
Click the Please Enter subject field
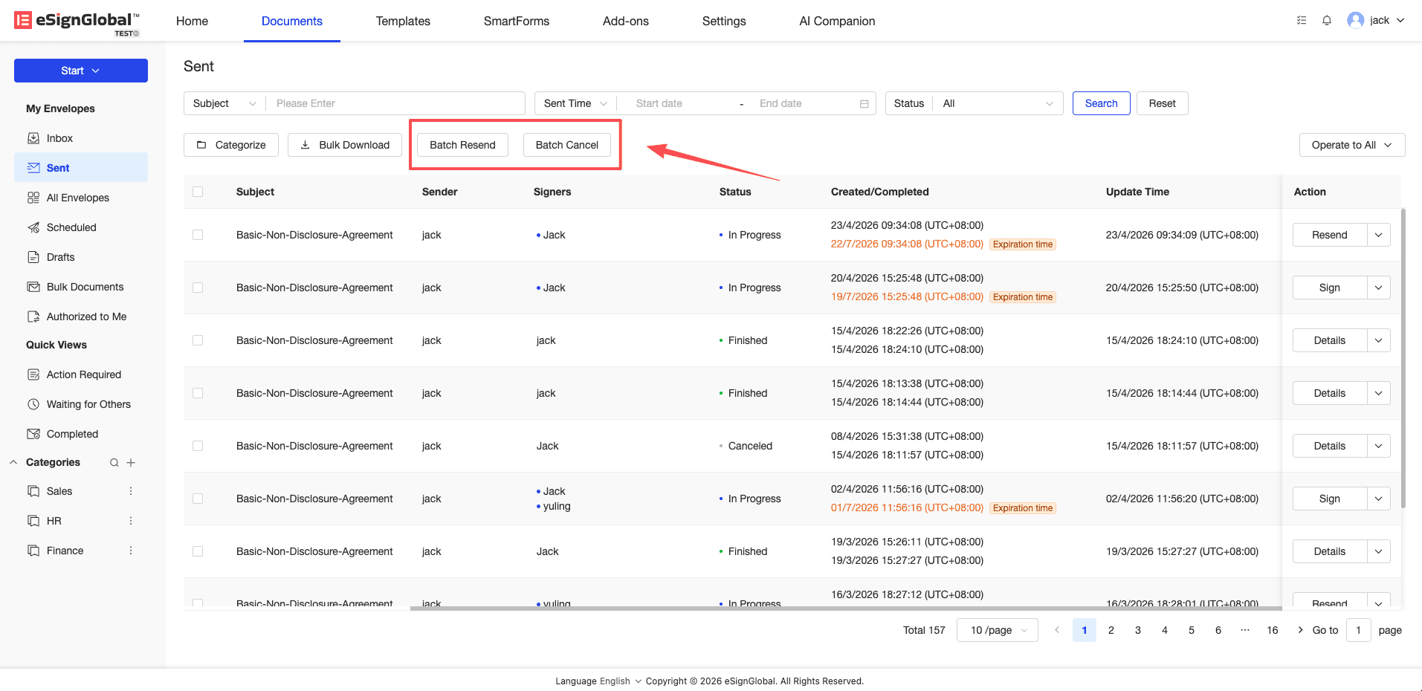coord(396,103)
